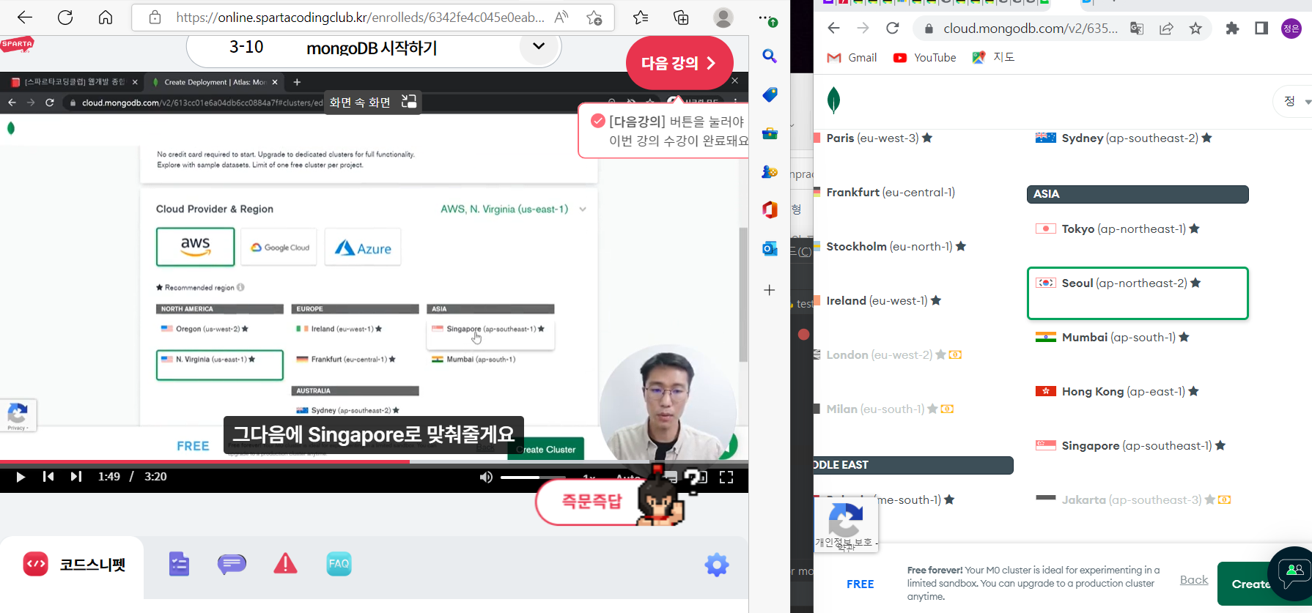Open Chrome extensions puzzle icon
The image size is (1312, 613).
click(1232, 29)
